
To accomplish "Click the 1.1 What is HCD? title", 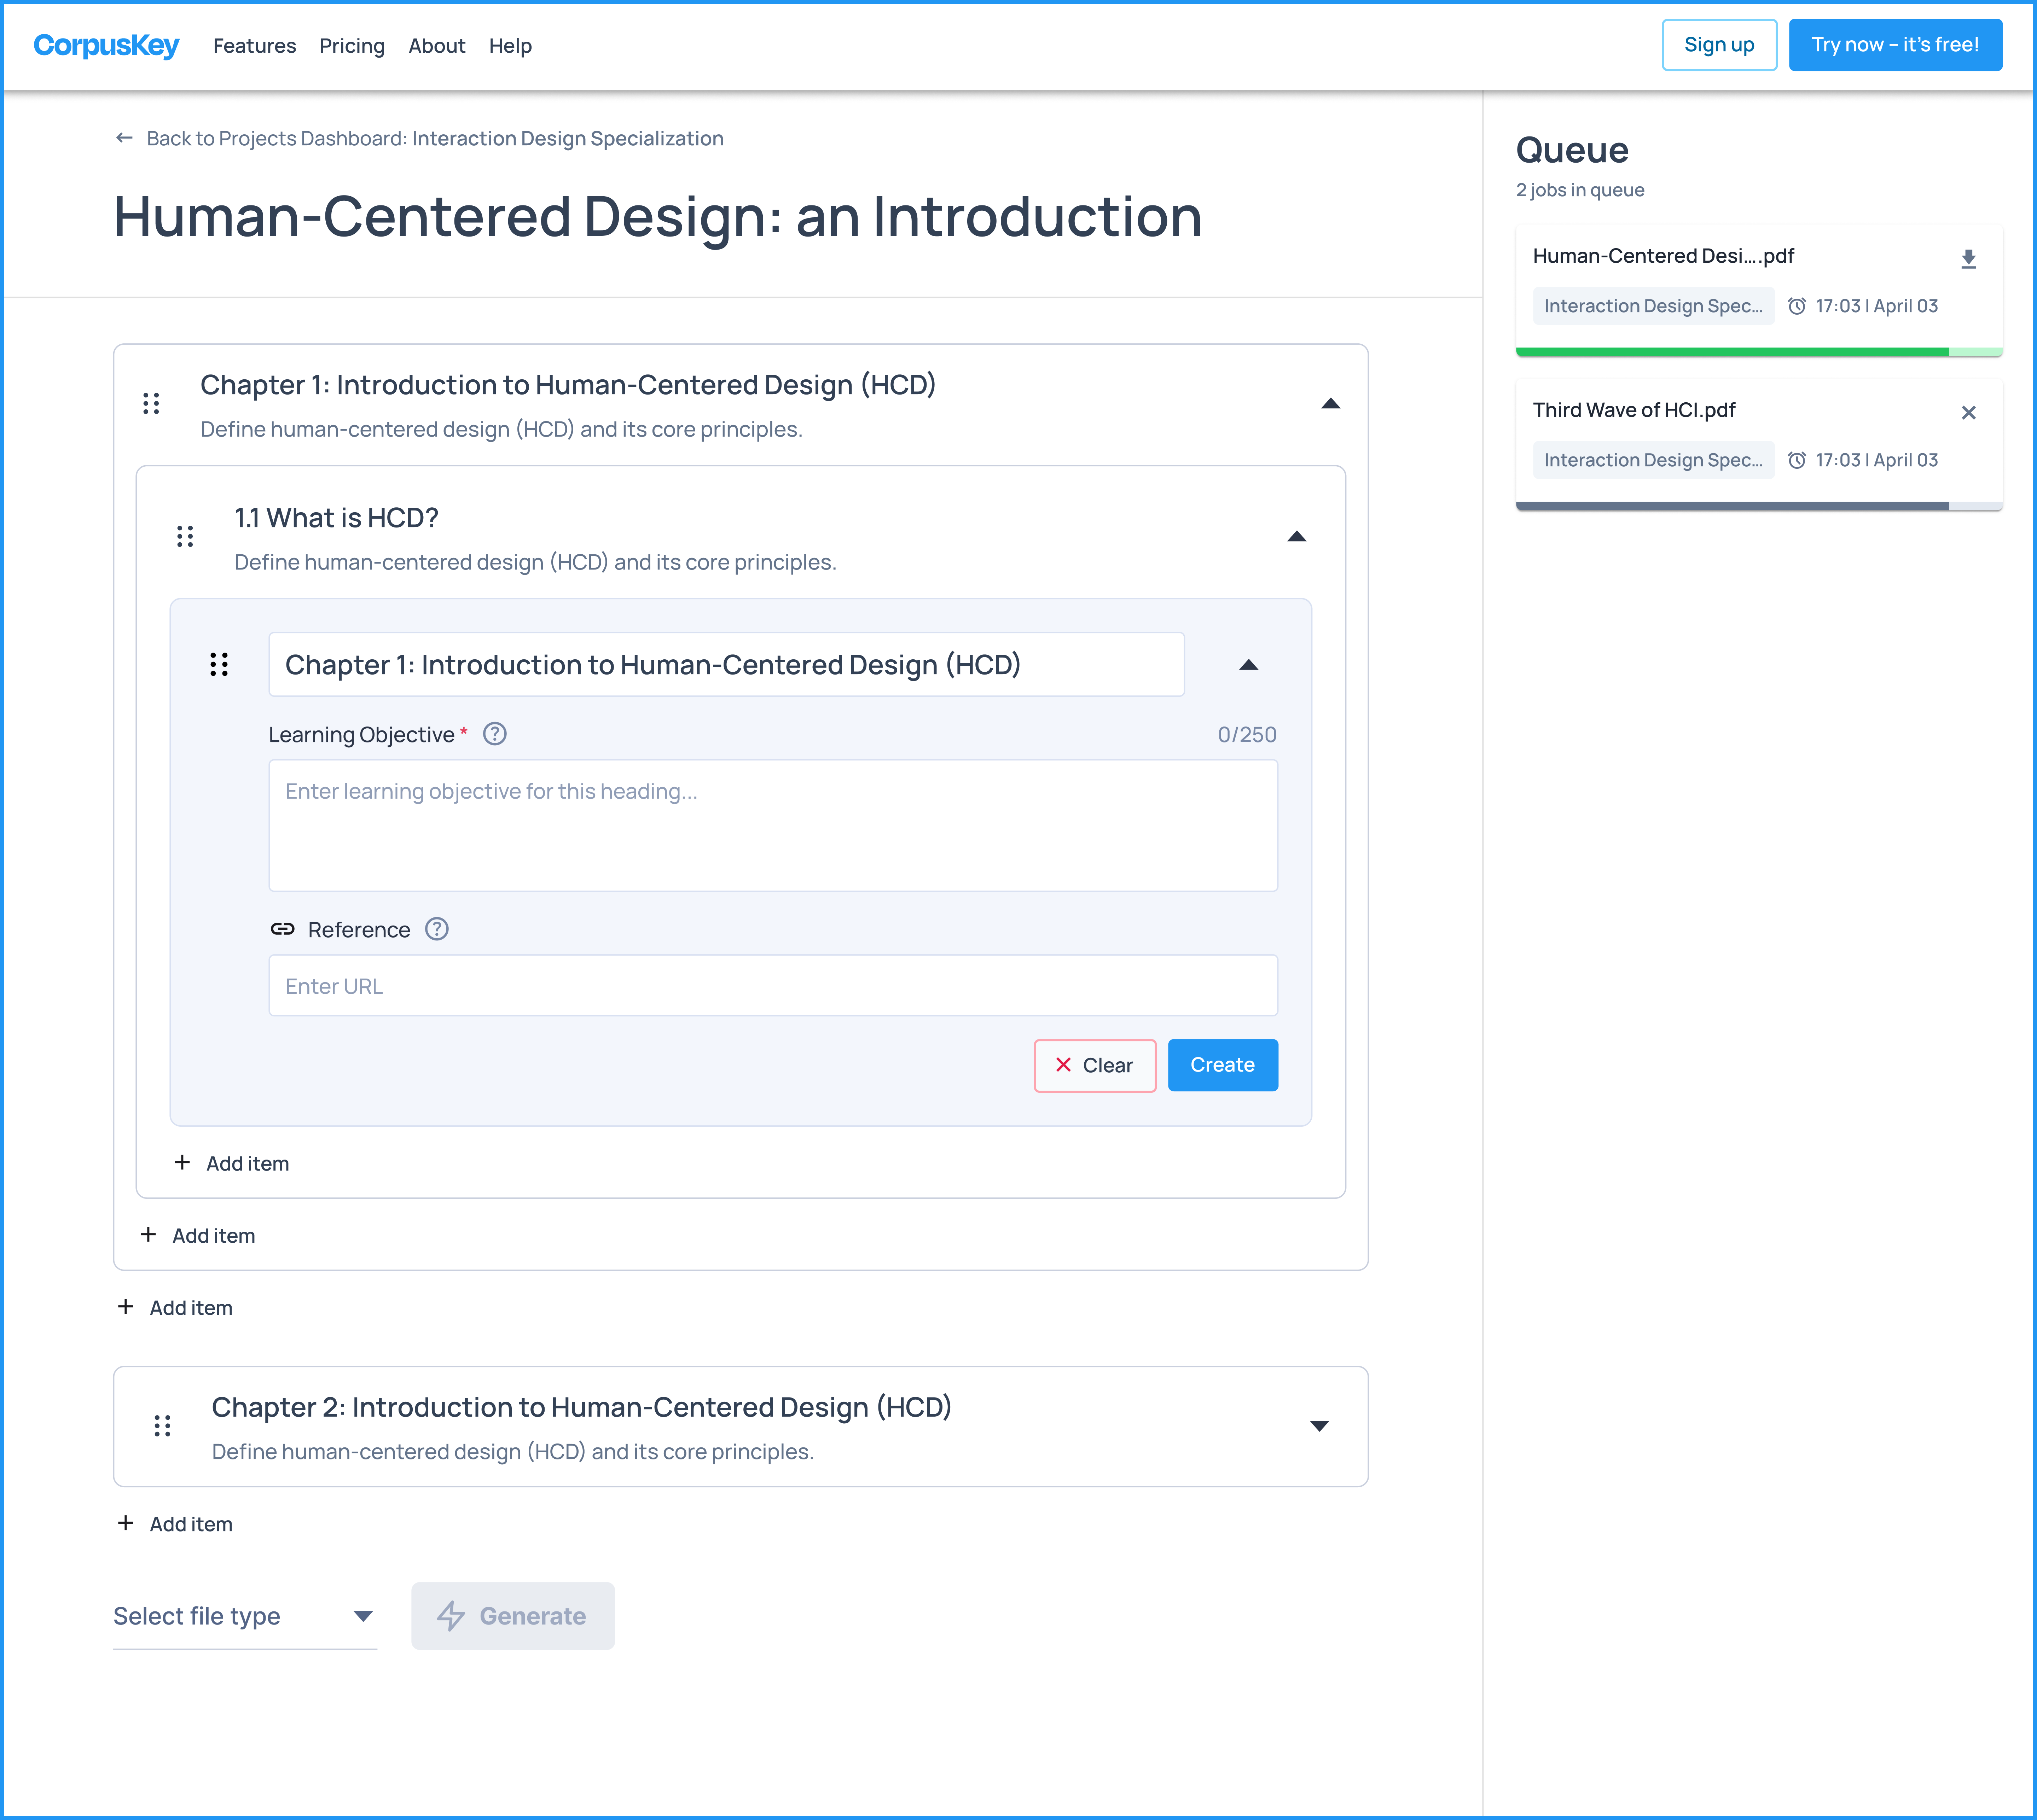I will [336, 518].
